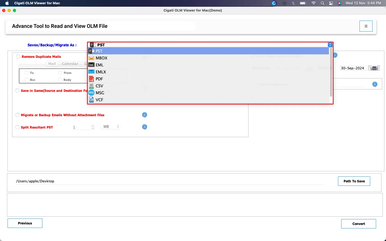Click info icon beside Migrate Without Attachment
Image resolution: width=386 pixels, height=241 pixels.
point(144,115)
